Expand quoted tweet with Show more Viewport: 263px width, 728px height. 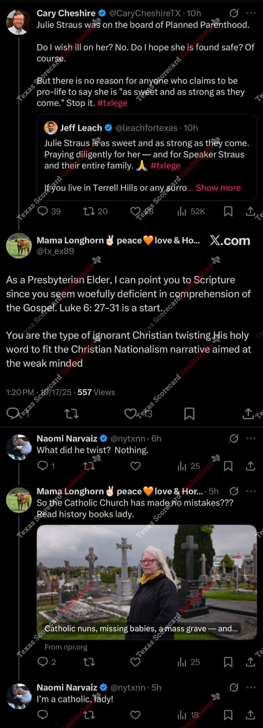(218, 188)
